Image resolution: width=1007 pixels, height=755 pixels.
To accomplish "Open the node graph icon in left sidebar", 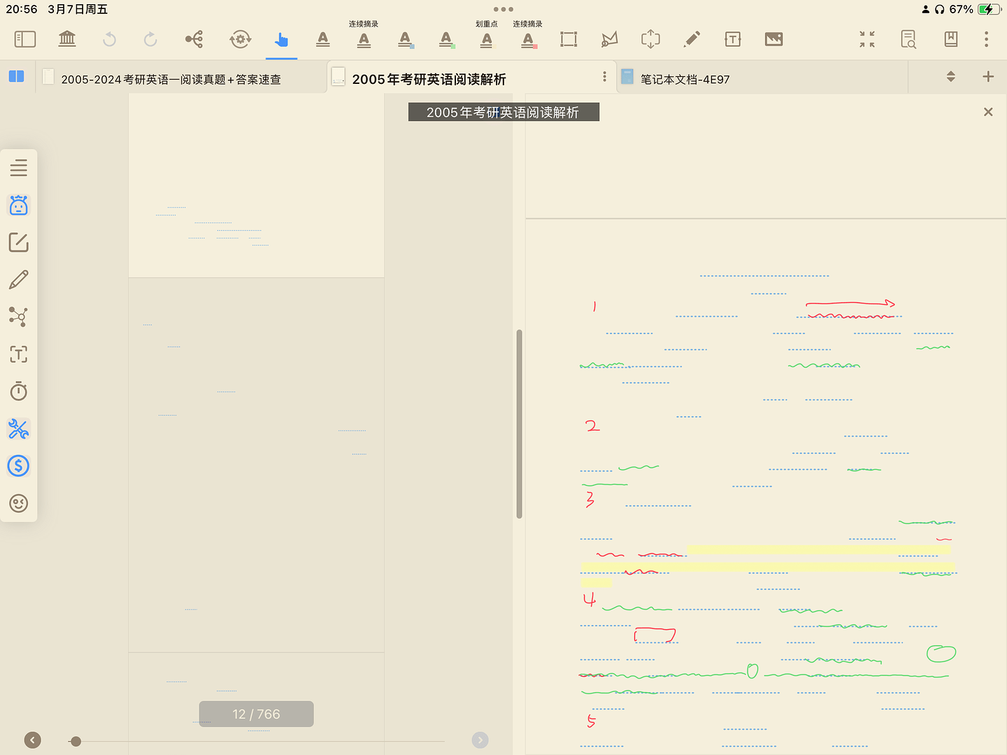I will [x=19, y=317].
